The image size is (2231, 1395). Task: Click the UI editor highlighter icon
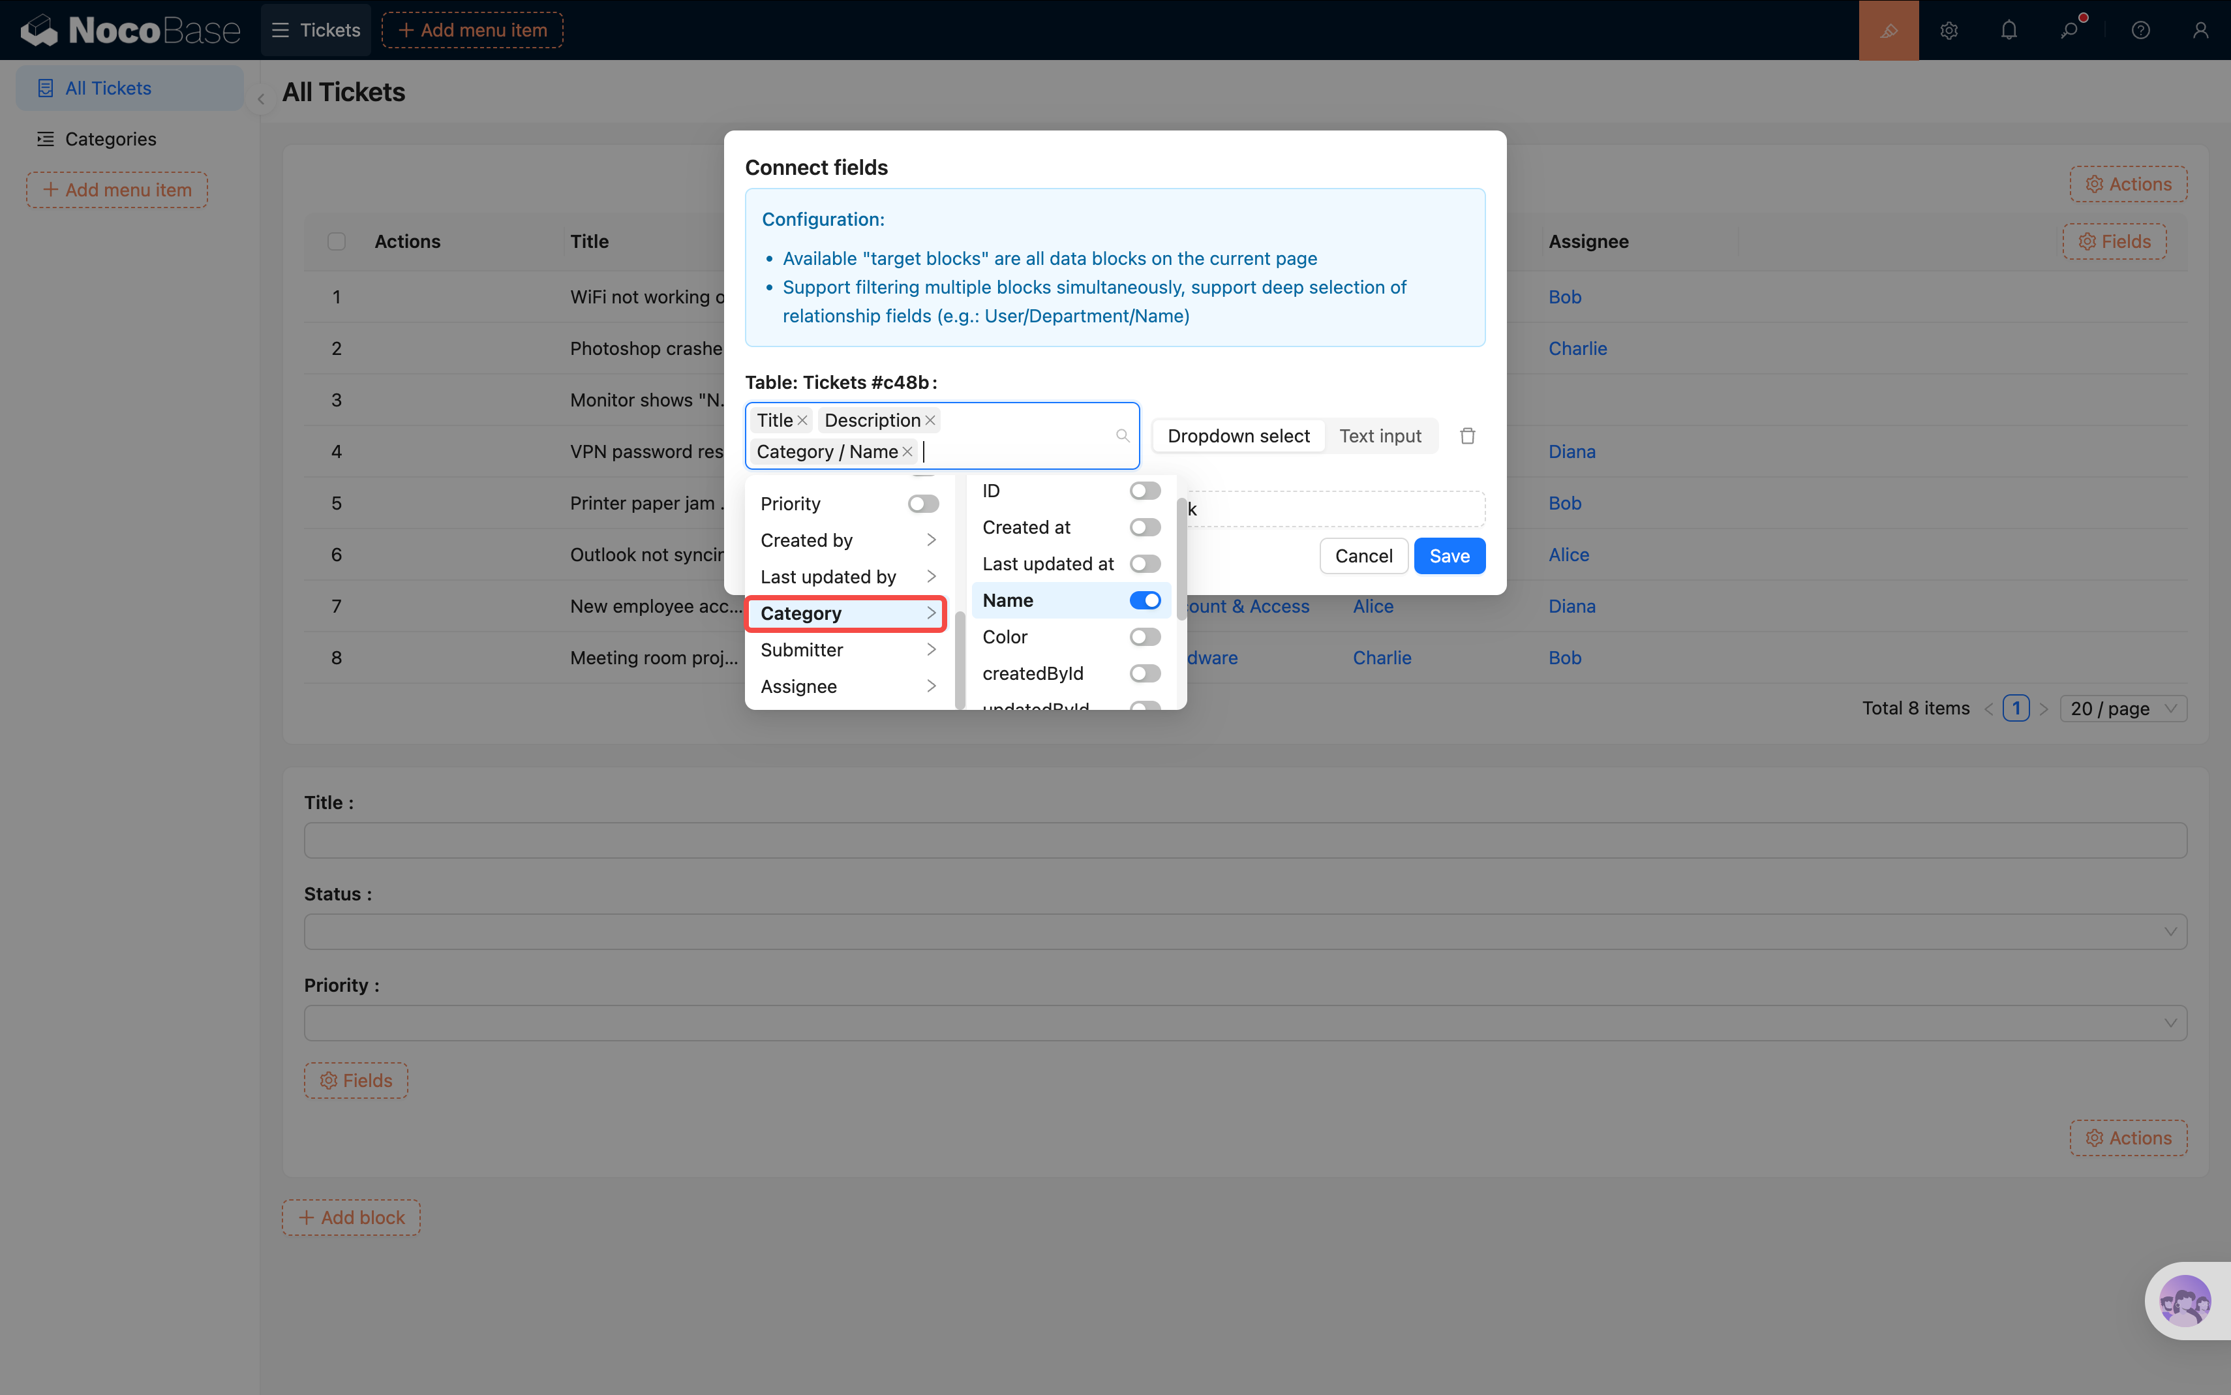tap(1888, 31)
